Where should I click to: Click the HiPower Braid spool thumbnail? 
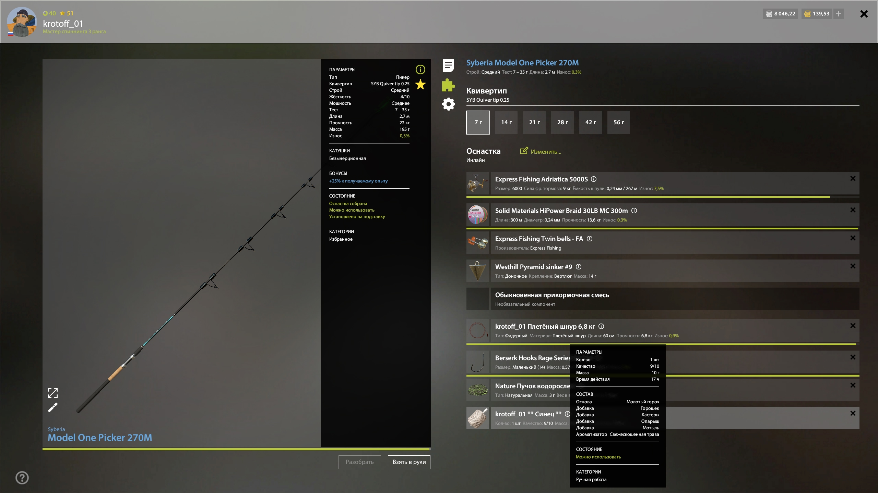pos(478,215)
